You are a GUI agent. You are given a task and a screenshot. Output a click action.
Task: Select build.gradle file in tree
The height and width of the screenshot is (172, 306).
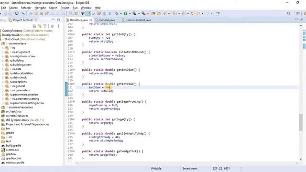(13, 145)
